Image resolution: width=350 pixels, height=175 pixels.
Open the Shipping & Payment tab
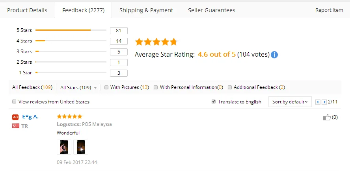pos(146,10)
